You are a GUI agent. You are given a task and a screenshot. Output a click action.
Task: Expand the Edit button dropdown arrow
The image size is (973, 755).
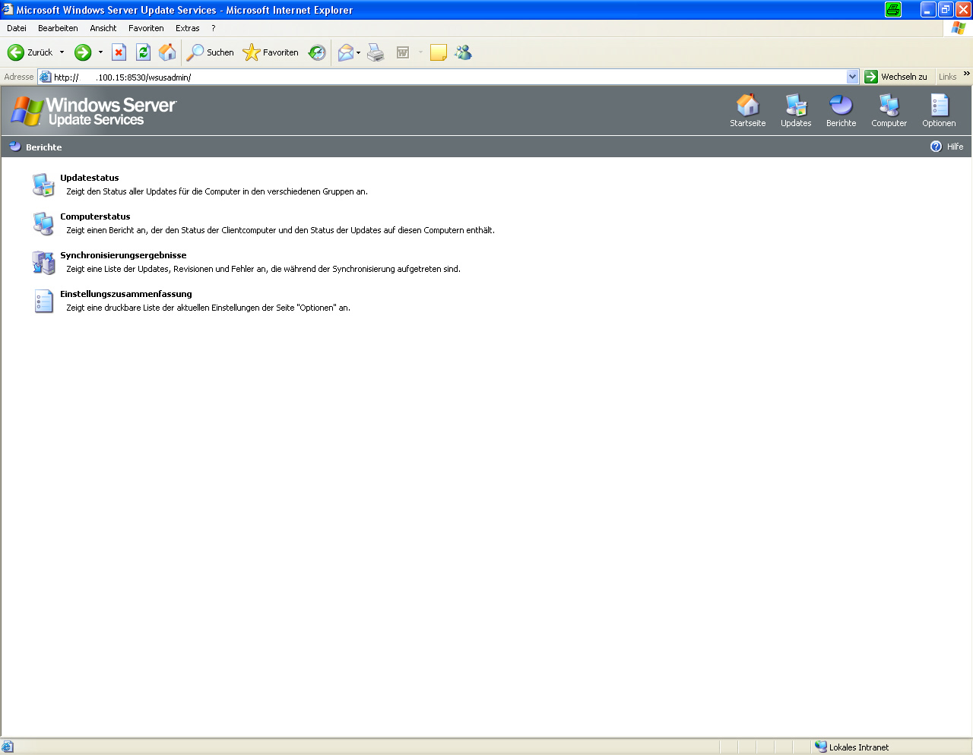coord(420,52)
